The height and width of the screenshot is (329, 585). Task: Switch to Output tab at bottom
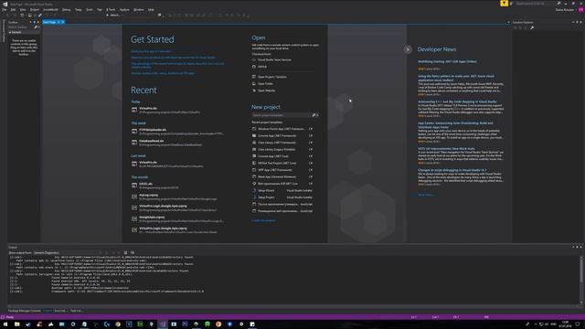48,311
